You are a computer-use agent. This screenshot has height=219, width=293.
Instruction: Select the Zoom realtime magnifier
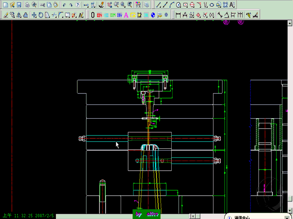(x=116, y=5)
